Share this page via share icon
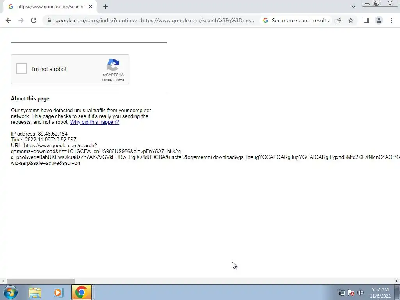 pos(338,20)
